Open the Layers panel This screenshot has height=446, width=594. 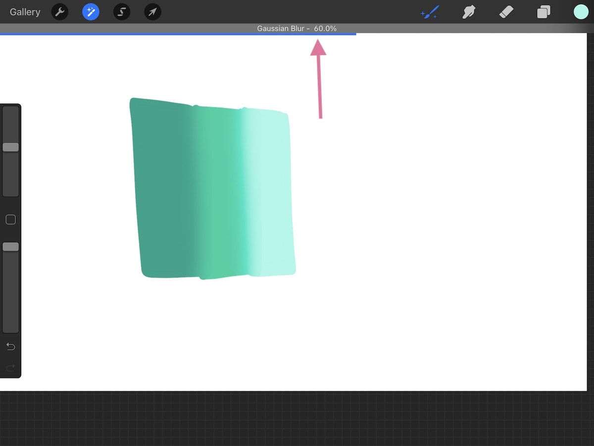(x=544, y=12)
